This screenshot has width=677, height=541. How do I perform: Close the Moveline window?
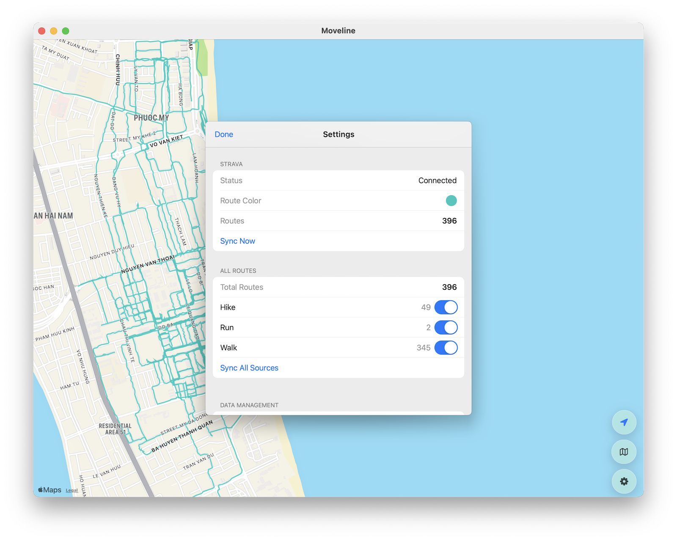[x=42, y=31]
